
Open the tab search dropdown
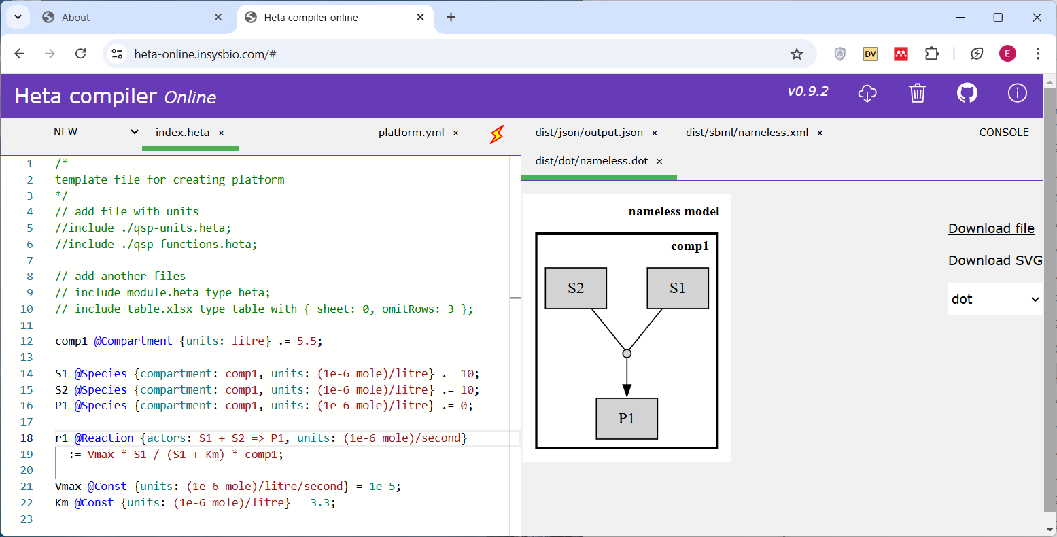pyautogui.click(x=18, y=18)
